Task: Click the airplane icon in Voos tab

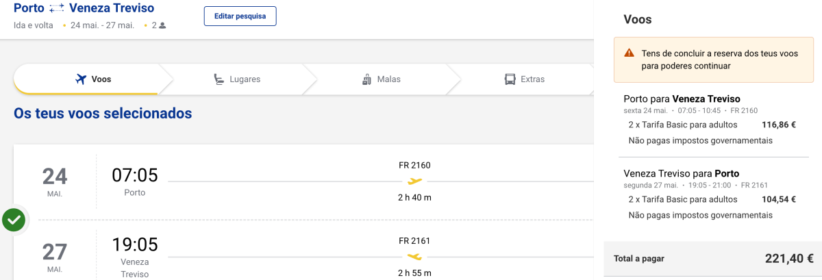Action: pos(82,79)
